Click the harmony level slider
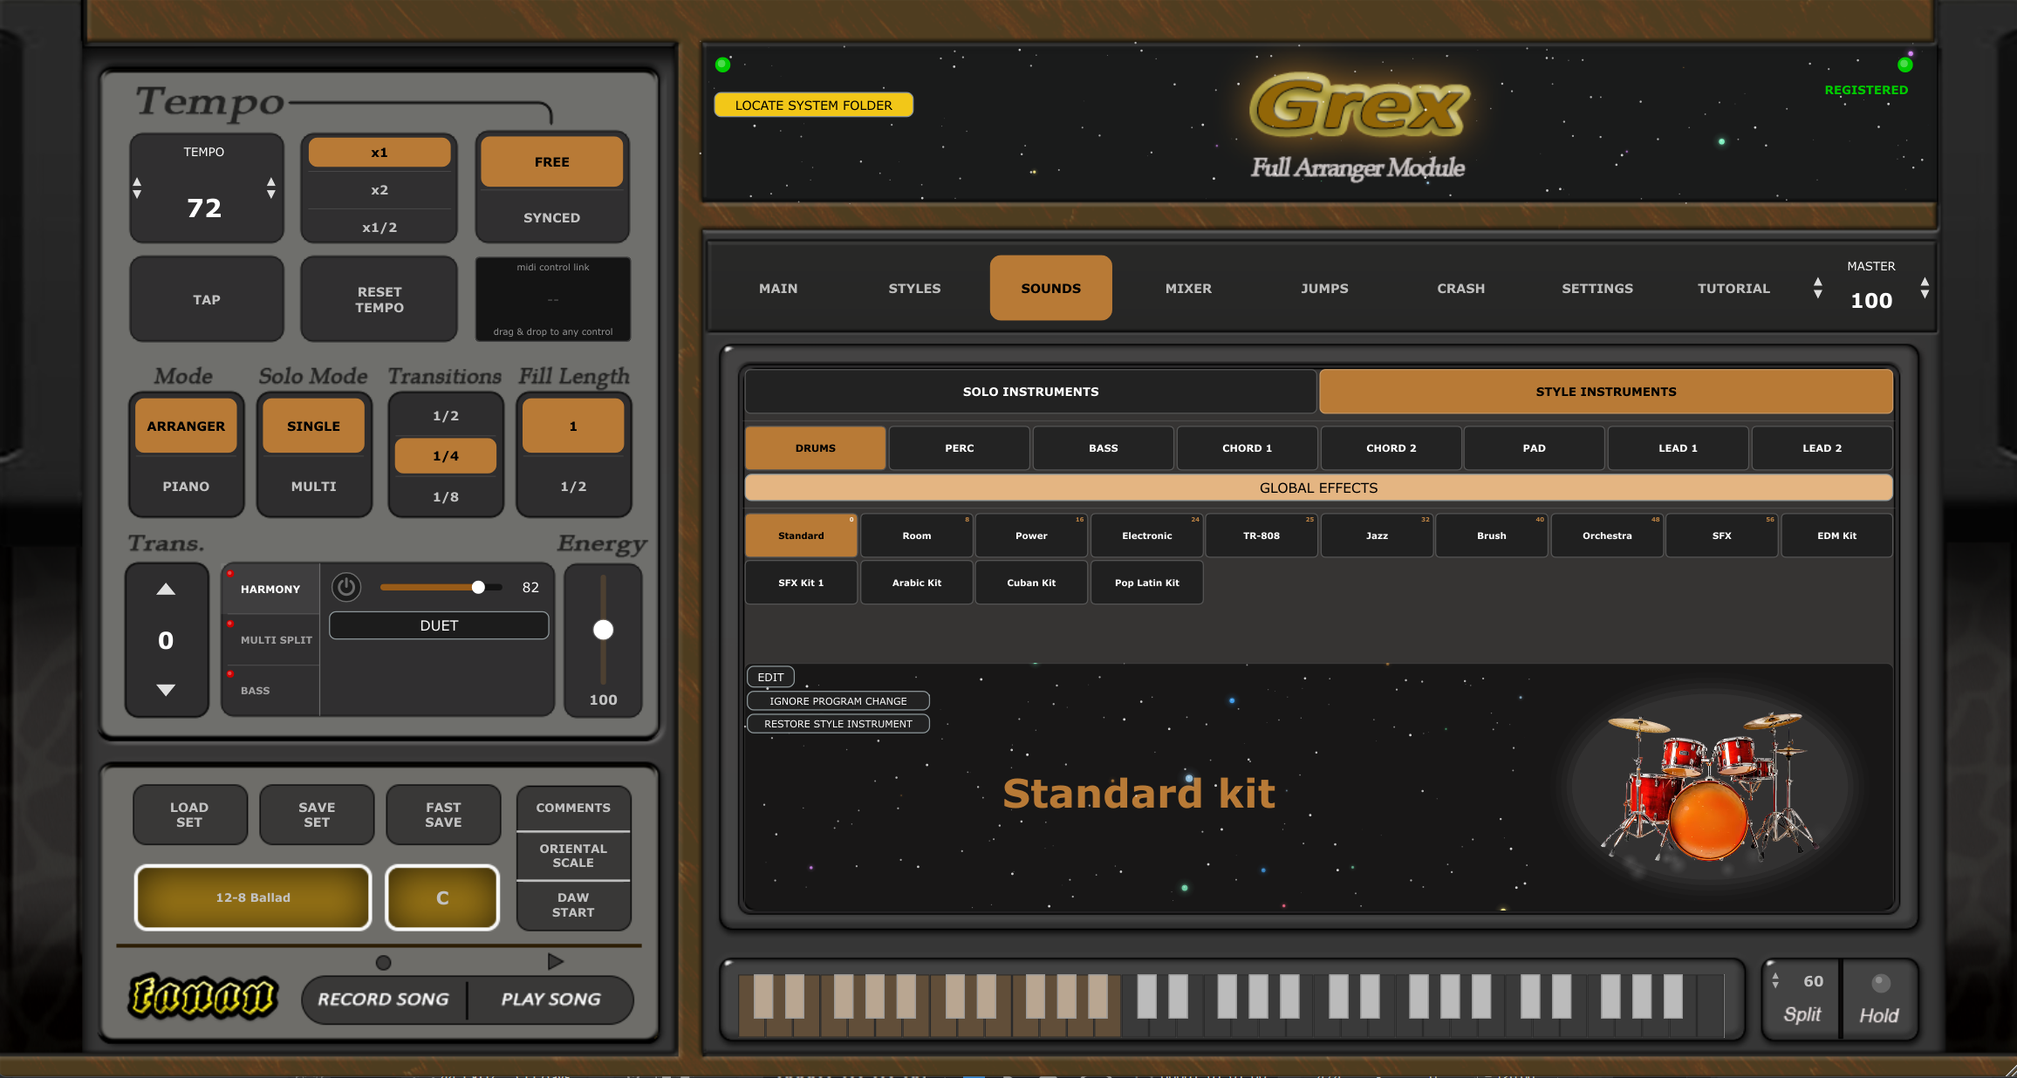Viewport: 2017px width, 1078px height. 441,587
